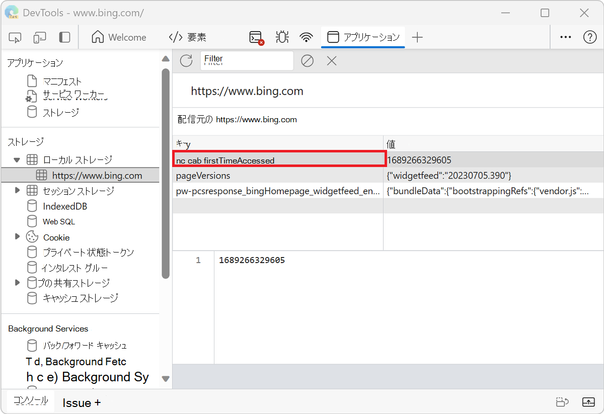Open the Welcome tab
The image size is (604, 414).
(119, 37)
